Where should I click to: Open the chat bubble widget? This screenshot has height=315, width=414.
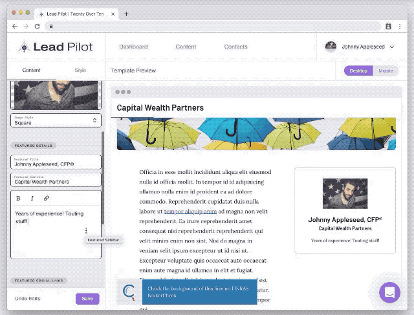(389, 292)
